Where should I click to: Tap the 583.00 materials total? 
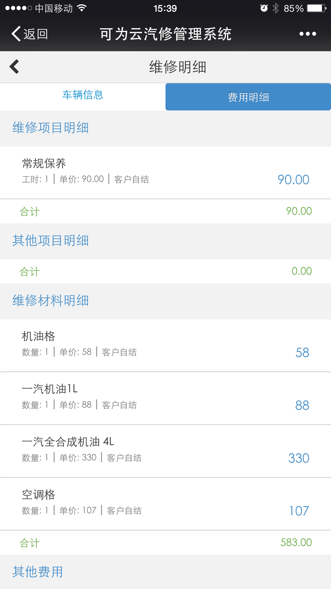(296, 542)
